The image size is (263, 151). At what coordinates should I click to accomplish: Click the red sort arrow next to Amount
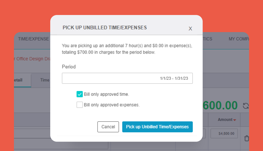(235, 120)
